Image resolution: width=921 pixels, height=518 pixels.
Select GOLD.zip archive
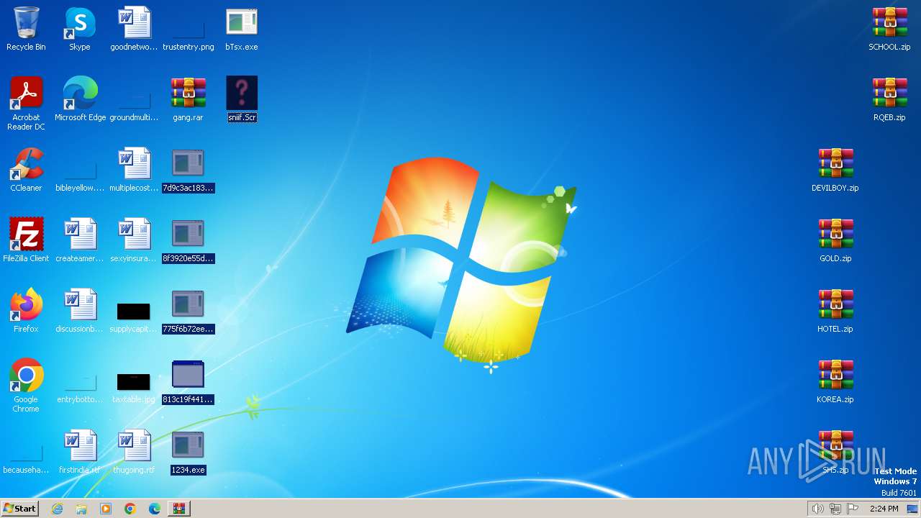point(835,240)
